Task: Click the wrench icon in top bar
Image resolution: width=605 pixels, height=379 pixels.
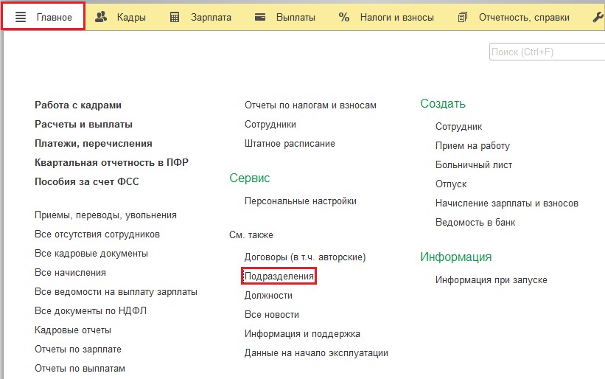Action: point(598,17)
